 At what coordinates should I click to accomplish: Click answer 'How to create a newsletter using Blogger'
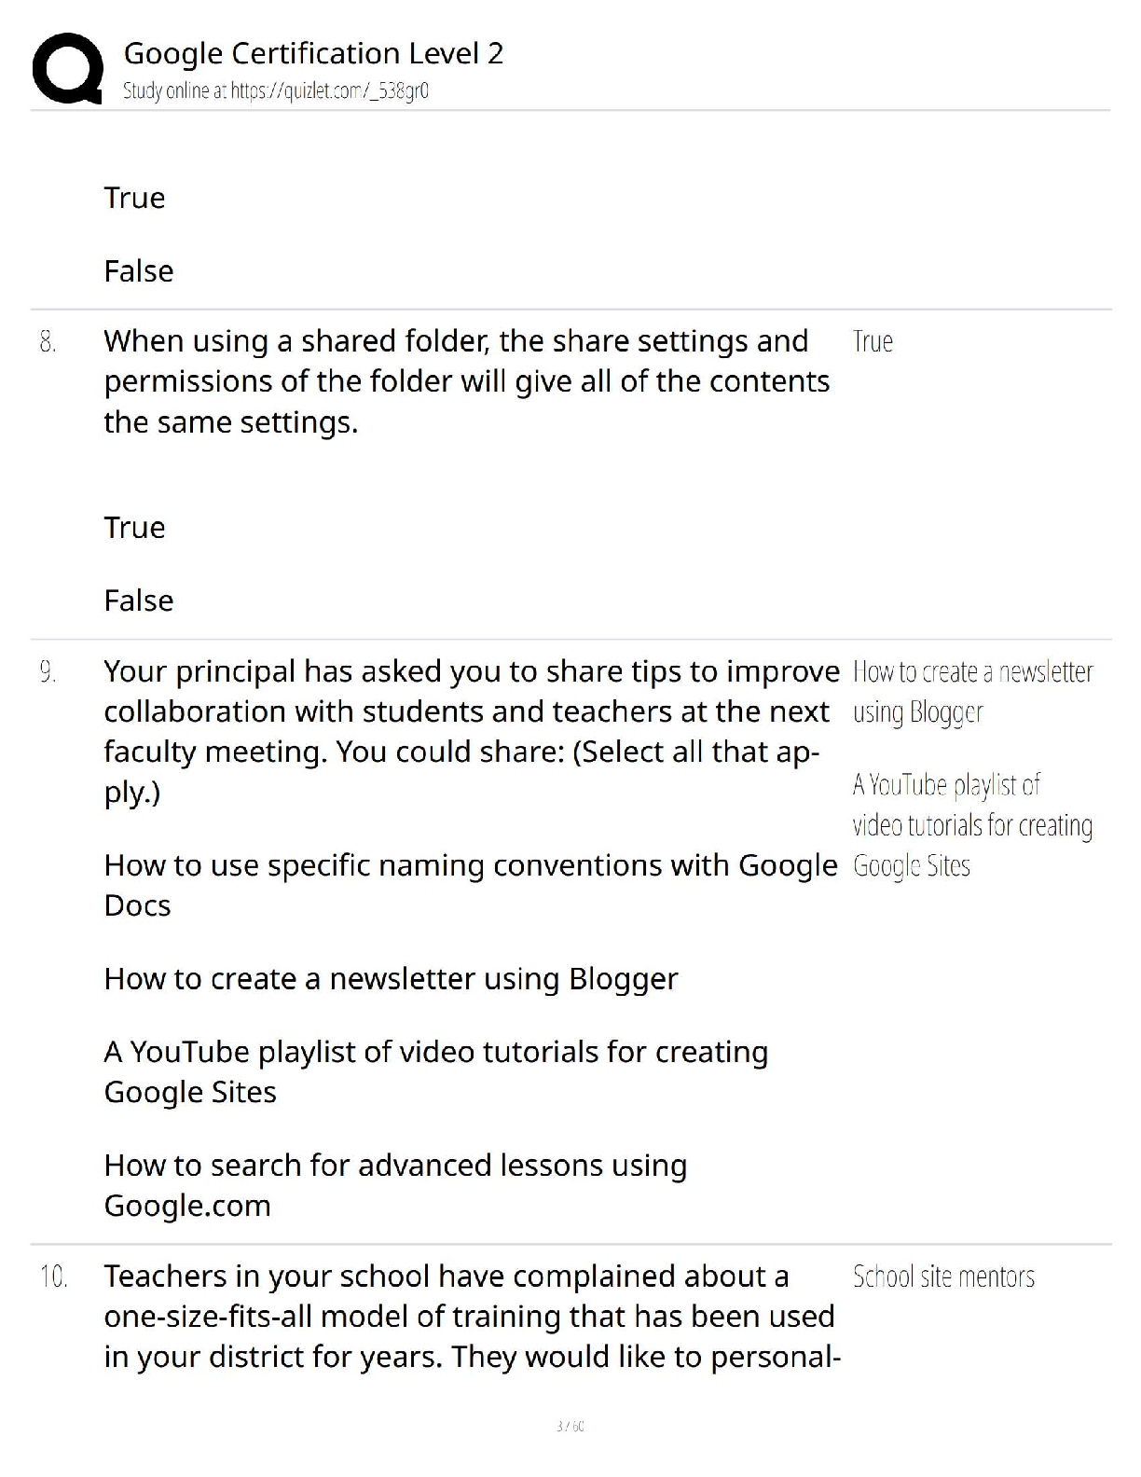[972, 692]
